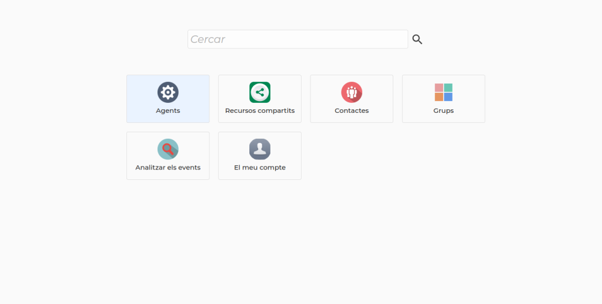Click the Agents gear icon
The width and height of the screenshot is (602, 304).
(168, 92)
